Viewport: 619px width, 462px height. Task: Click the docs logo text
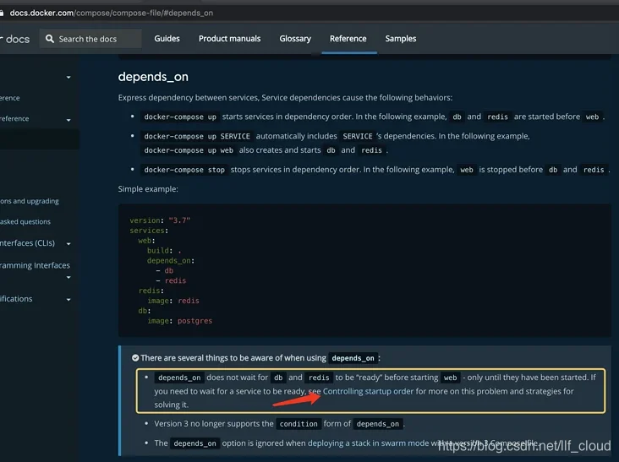pyautogui.click(x=16, y=39)
